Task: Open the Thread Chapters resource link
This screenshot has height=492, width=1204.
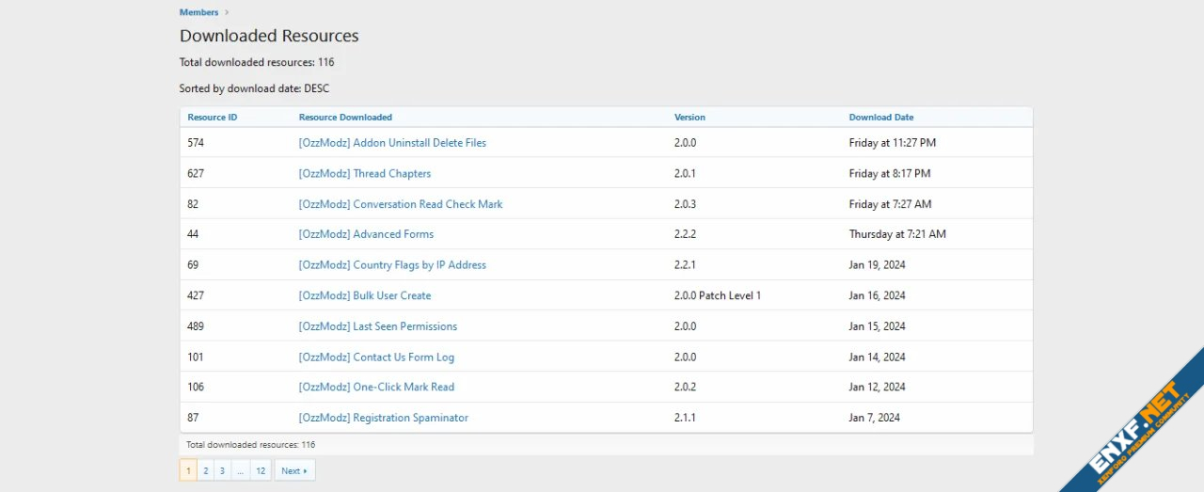Action: [x=365, y=174]
